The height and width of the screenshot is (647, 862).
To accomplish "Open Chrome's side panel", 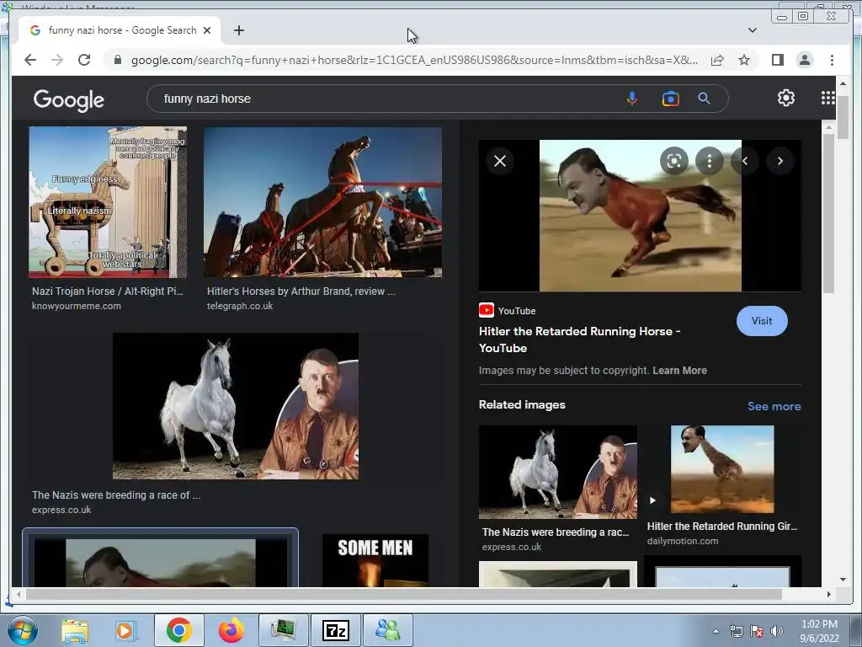I will click(x=777, y=60).
